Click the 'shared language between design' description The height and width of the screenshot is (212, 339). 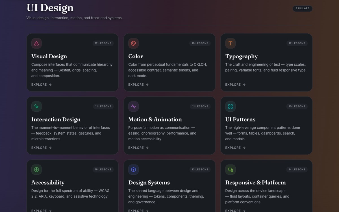tap(166, 196)
